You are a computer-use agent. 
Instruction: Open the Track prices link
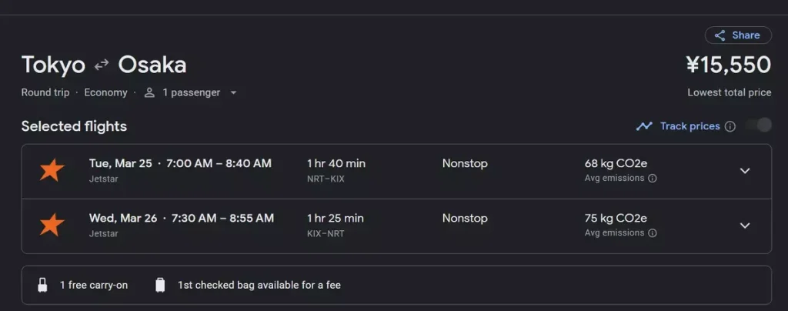(689, 126)
